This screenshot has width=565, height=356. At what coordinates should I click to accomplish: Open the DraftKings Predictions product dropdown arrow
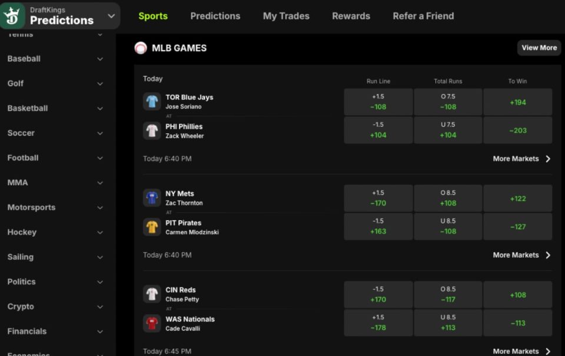point(111,16)
